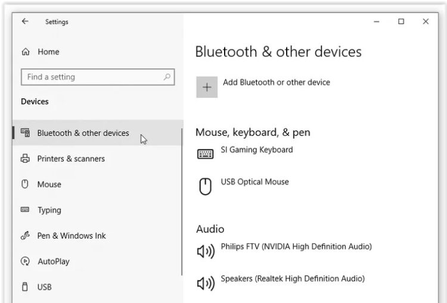The width and height of the screenshot is (447, 303).
Task: Open USB settings in sidebar
Action: (44, 287)
